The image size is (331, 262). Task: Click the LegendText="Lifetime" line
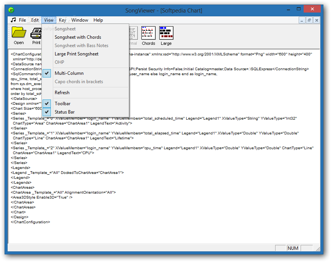pyautogui.click(x=73, y=138)
